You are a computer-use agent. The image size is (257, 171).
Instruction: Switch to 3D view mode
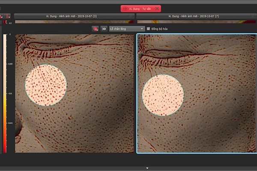104,29
